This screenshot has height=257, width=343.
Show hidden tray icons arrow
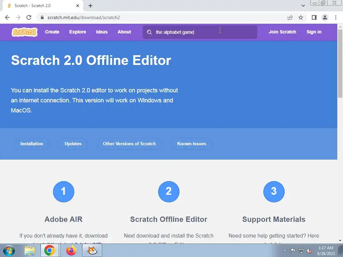285,251
